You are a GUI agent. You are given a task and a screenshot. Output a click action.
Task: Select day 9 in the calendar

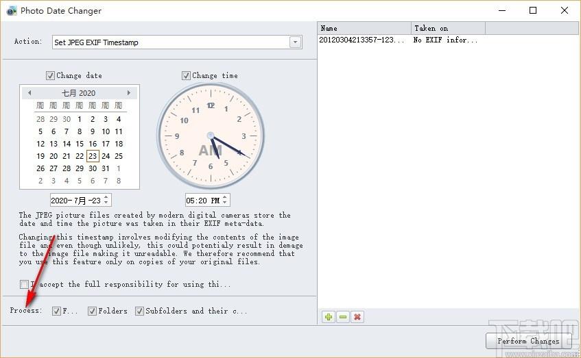[93, 131]
